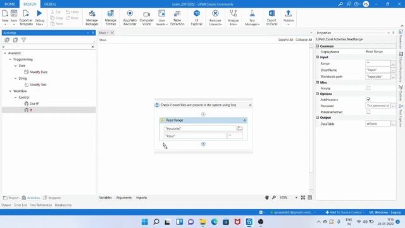Screen dimensions: 405x228
Task: Click Export to Excel
Action: (271, 17)
